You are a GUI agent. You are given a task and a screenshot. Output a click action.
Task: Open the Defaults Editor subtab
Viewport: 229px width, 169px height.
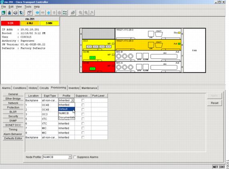(13, 138)
